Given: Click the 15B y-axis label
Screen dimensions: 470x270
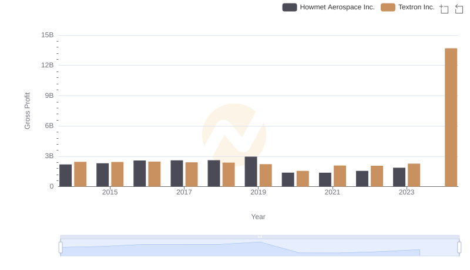Looking at the screenshot, I should (48, 35).
